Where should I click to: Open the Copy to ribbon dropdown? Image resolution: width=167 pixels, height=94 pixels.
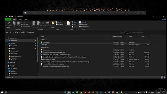coord(38,25)
